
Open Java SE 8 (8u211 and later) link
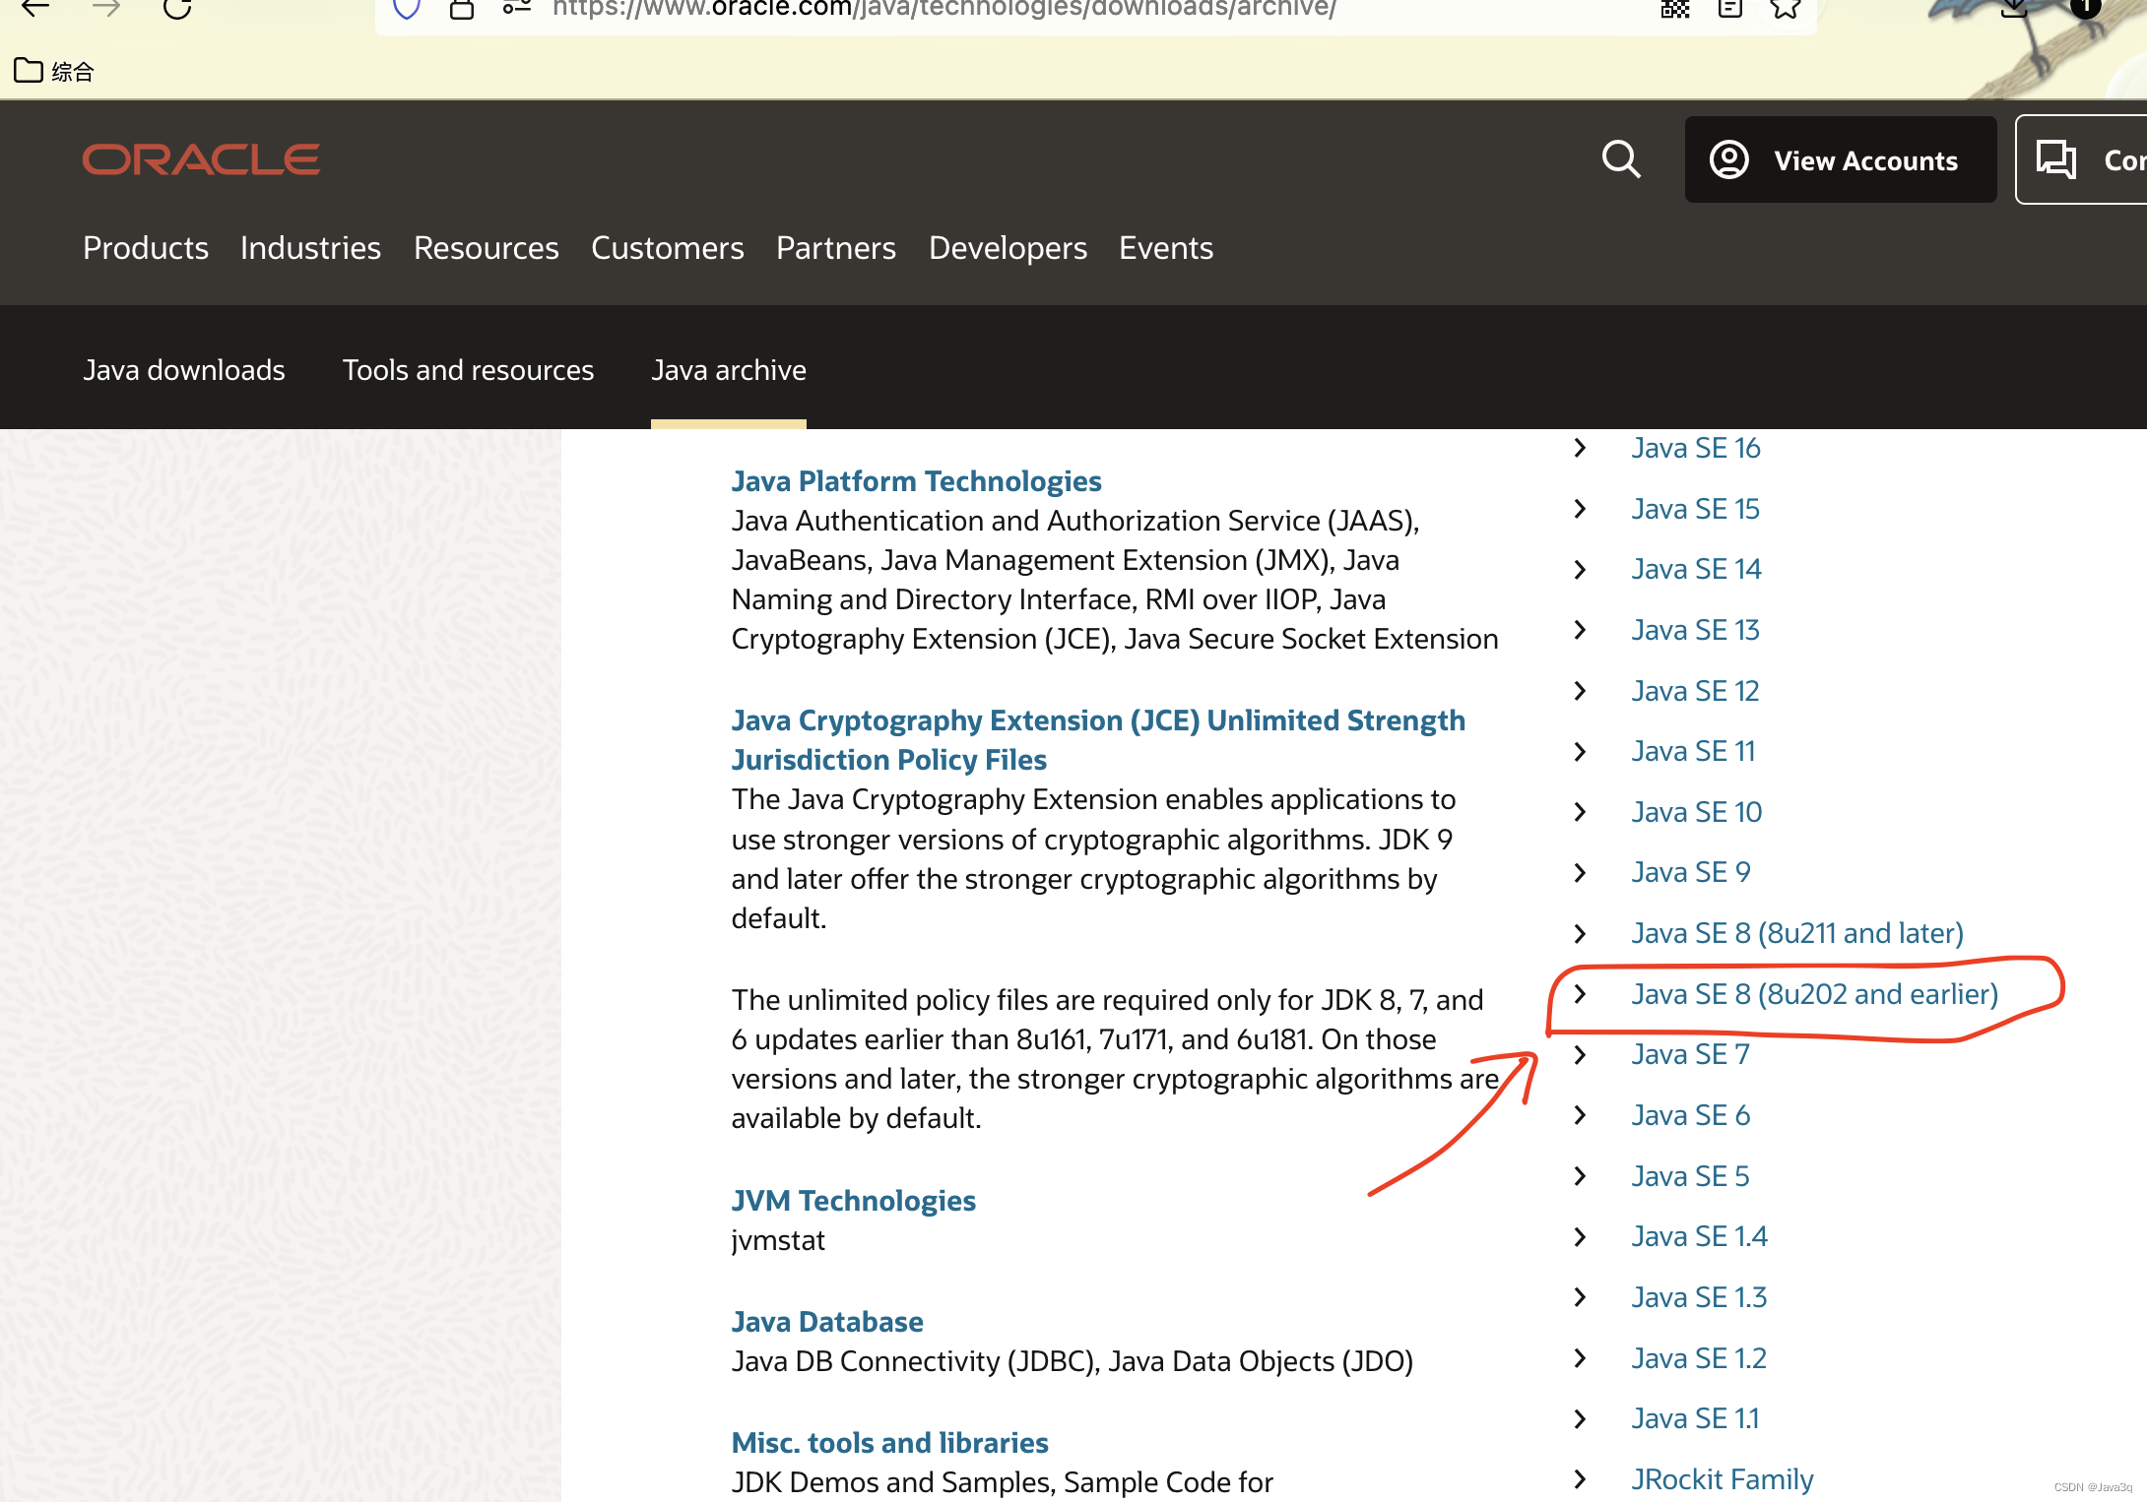1797,933
